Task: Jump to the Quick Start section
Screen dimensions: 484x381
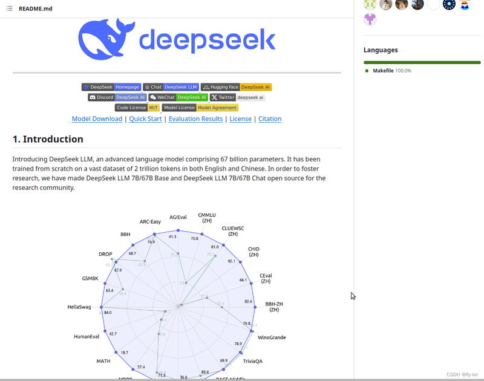Action: 145,119
